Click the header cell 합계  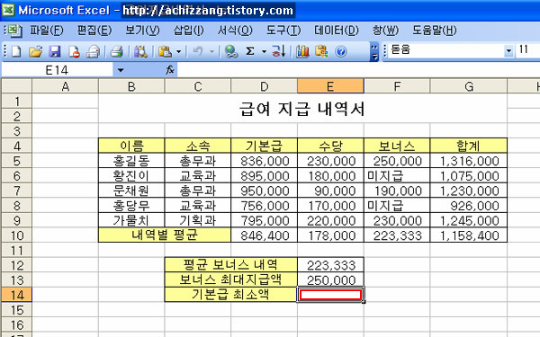[469, 146]
